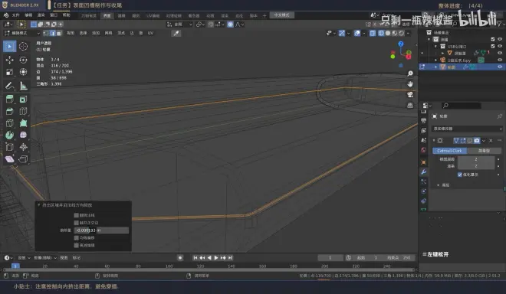Screen dimensions: 506x294
Task: Click the viewport zoom magnifier icon
Action: coord(410,73)
